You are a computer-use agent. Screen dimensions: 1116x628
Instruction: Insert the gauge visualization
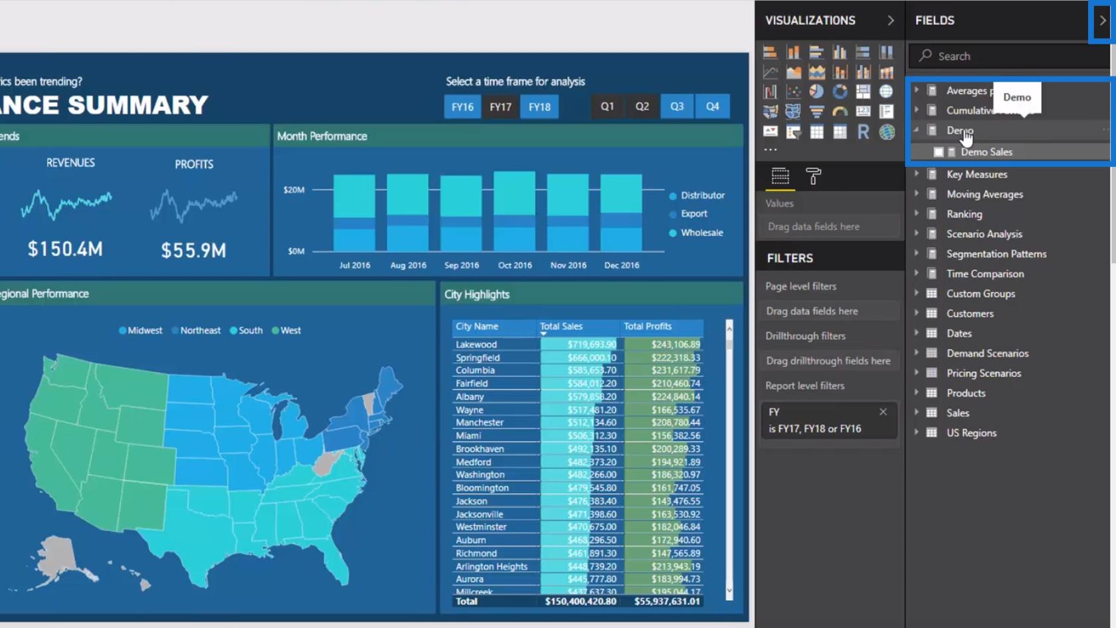(x=840, y=112)
